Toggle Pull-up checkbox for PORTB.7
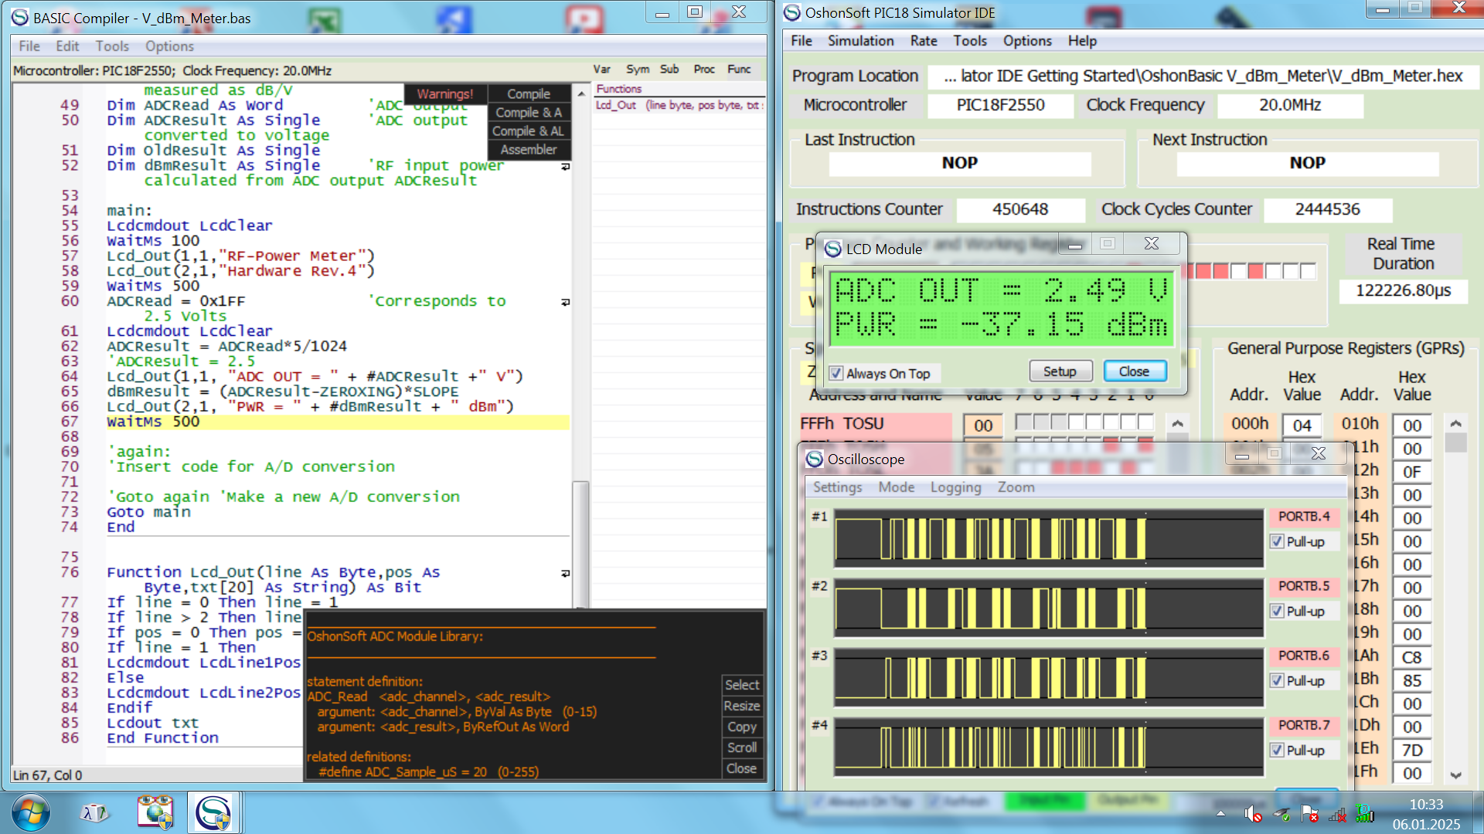1484x834 pixels. 1277,751
